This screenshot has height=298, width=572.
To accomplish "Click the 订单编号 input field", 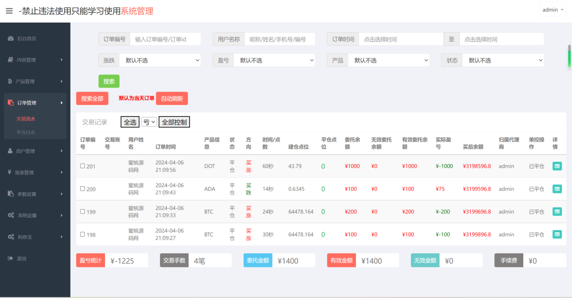I will point(165,39).
